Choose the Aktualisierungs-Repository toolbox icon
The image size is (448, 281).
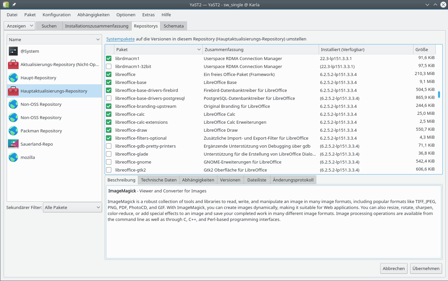pyautogui.click(x=13, y=64)
